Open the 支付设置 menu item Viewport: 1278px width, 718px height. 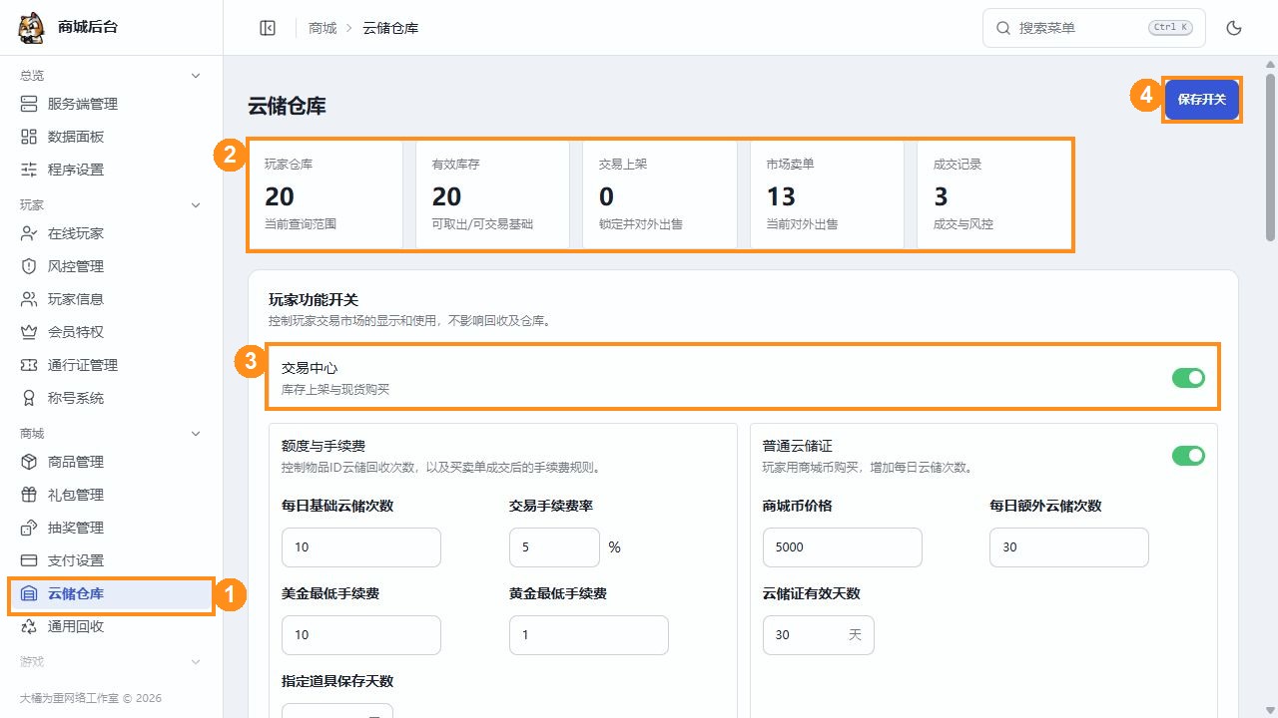(x=111, y=560)
